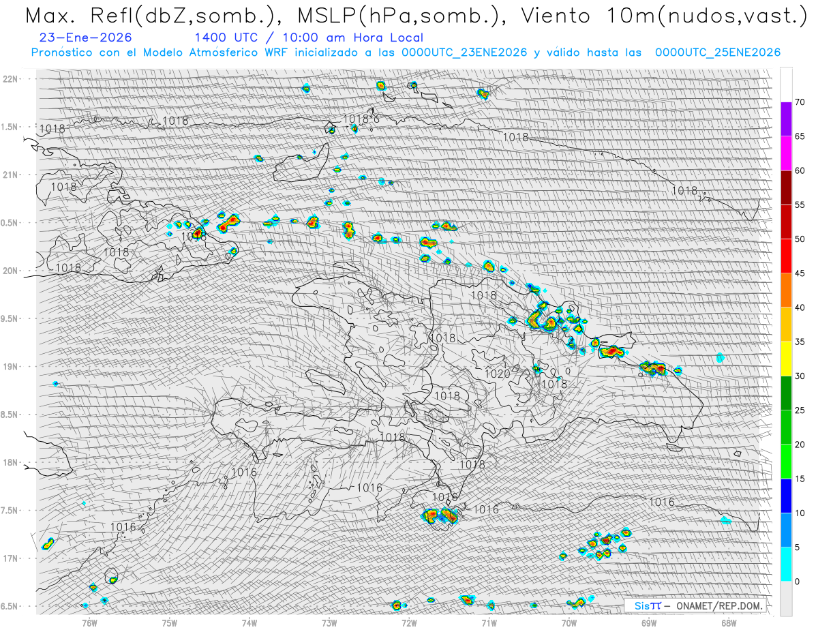Screen dimensions: 818x632
Task: Click the '65' color scale tick label
Action: [800, 136]
